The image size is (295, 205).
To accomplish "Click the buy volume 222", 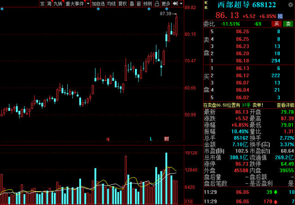I will coord(276,75).
